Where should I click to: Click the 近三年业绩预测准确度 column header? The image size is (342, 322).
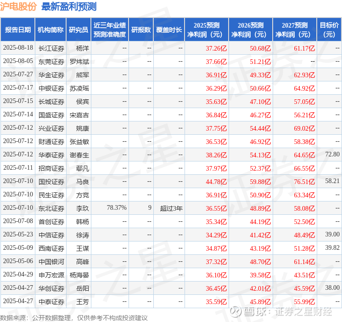click(x=110, y=29)
